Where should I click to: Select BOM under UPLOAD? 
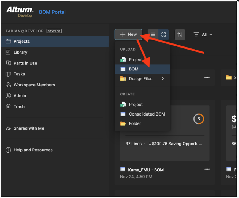[142, 69]
